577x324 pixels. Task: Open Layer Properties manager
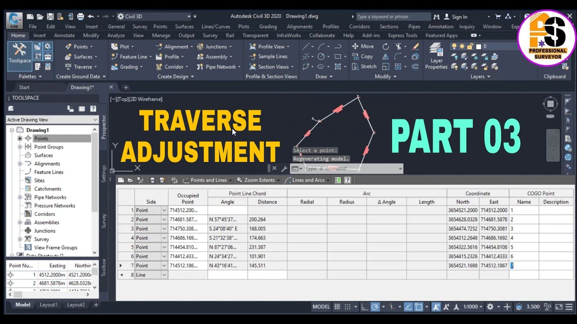tap(436, 56)
